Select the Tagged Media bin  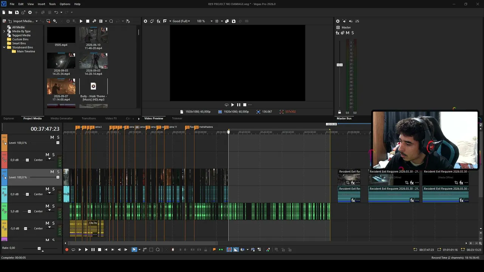click(21, 36)
